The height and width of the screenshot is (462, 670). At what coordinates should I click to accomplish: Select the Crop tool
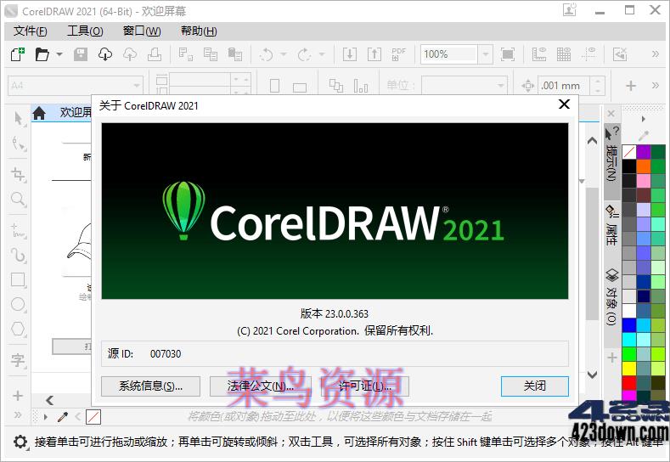click(x=19, y=174)
